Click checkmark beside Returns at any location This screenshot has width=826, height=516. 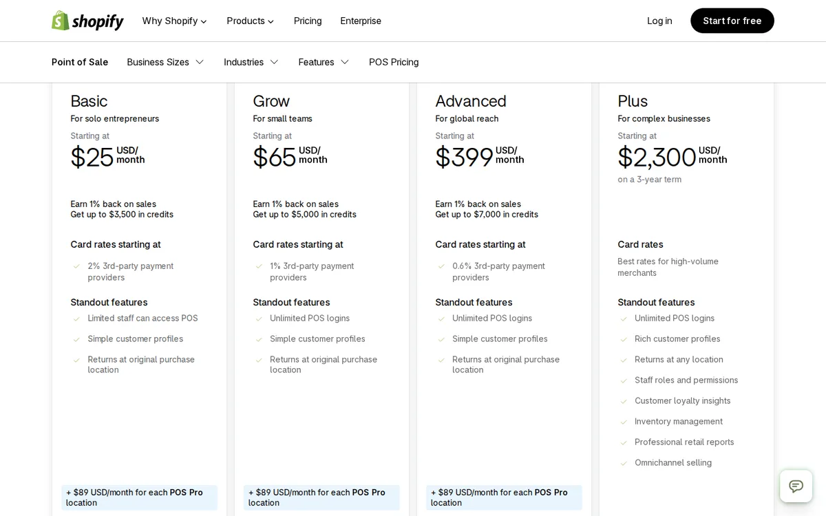[624, 360]
